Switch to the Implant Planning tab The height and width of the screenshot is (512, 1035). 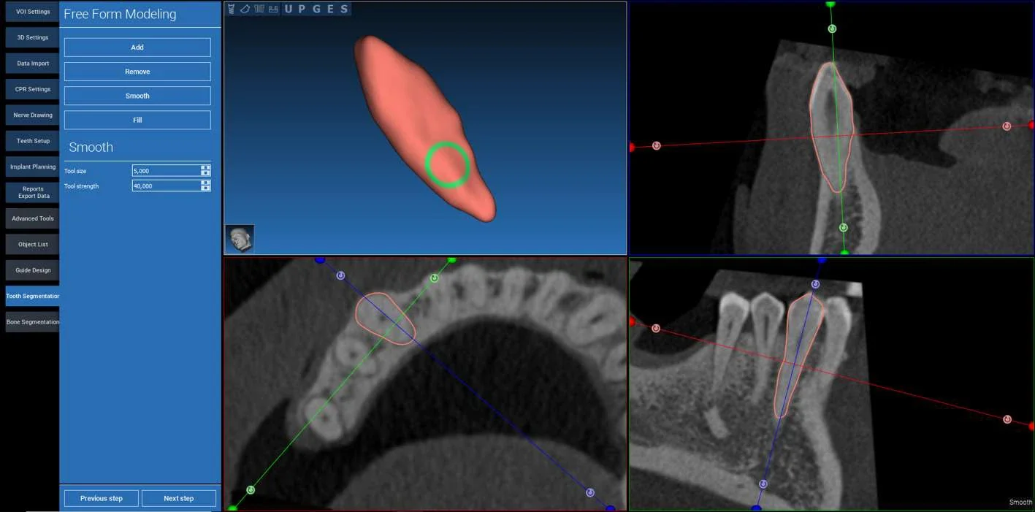click(32, 167)
